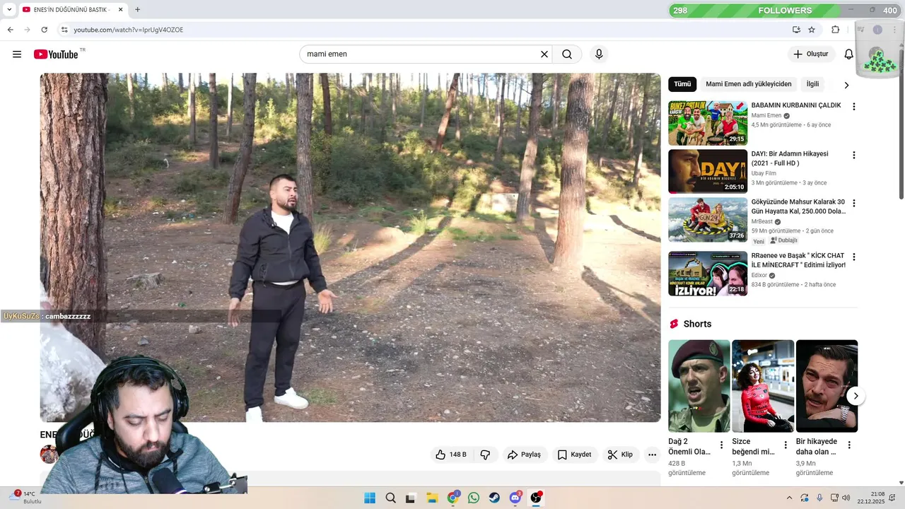Like the video (148 B)
Viewport: 905px width, 509px height.
click(451, 455)
